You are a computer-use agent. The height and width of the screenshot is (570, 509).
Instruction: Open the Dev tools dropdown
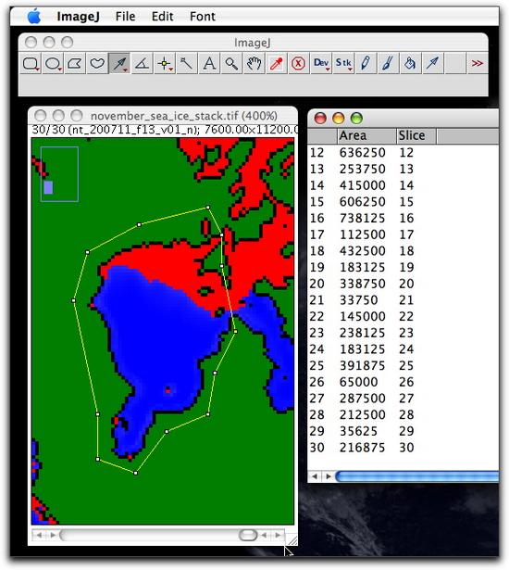coord(321,64)
